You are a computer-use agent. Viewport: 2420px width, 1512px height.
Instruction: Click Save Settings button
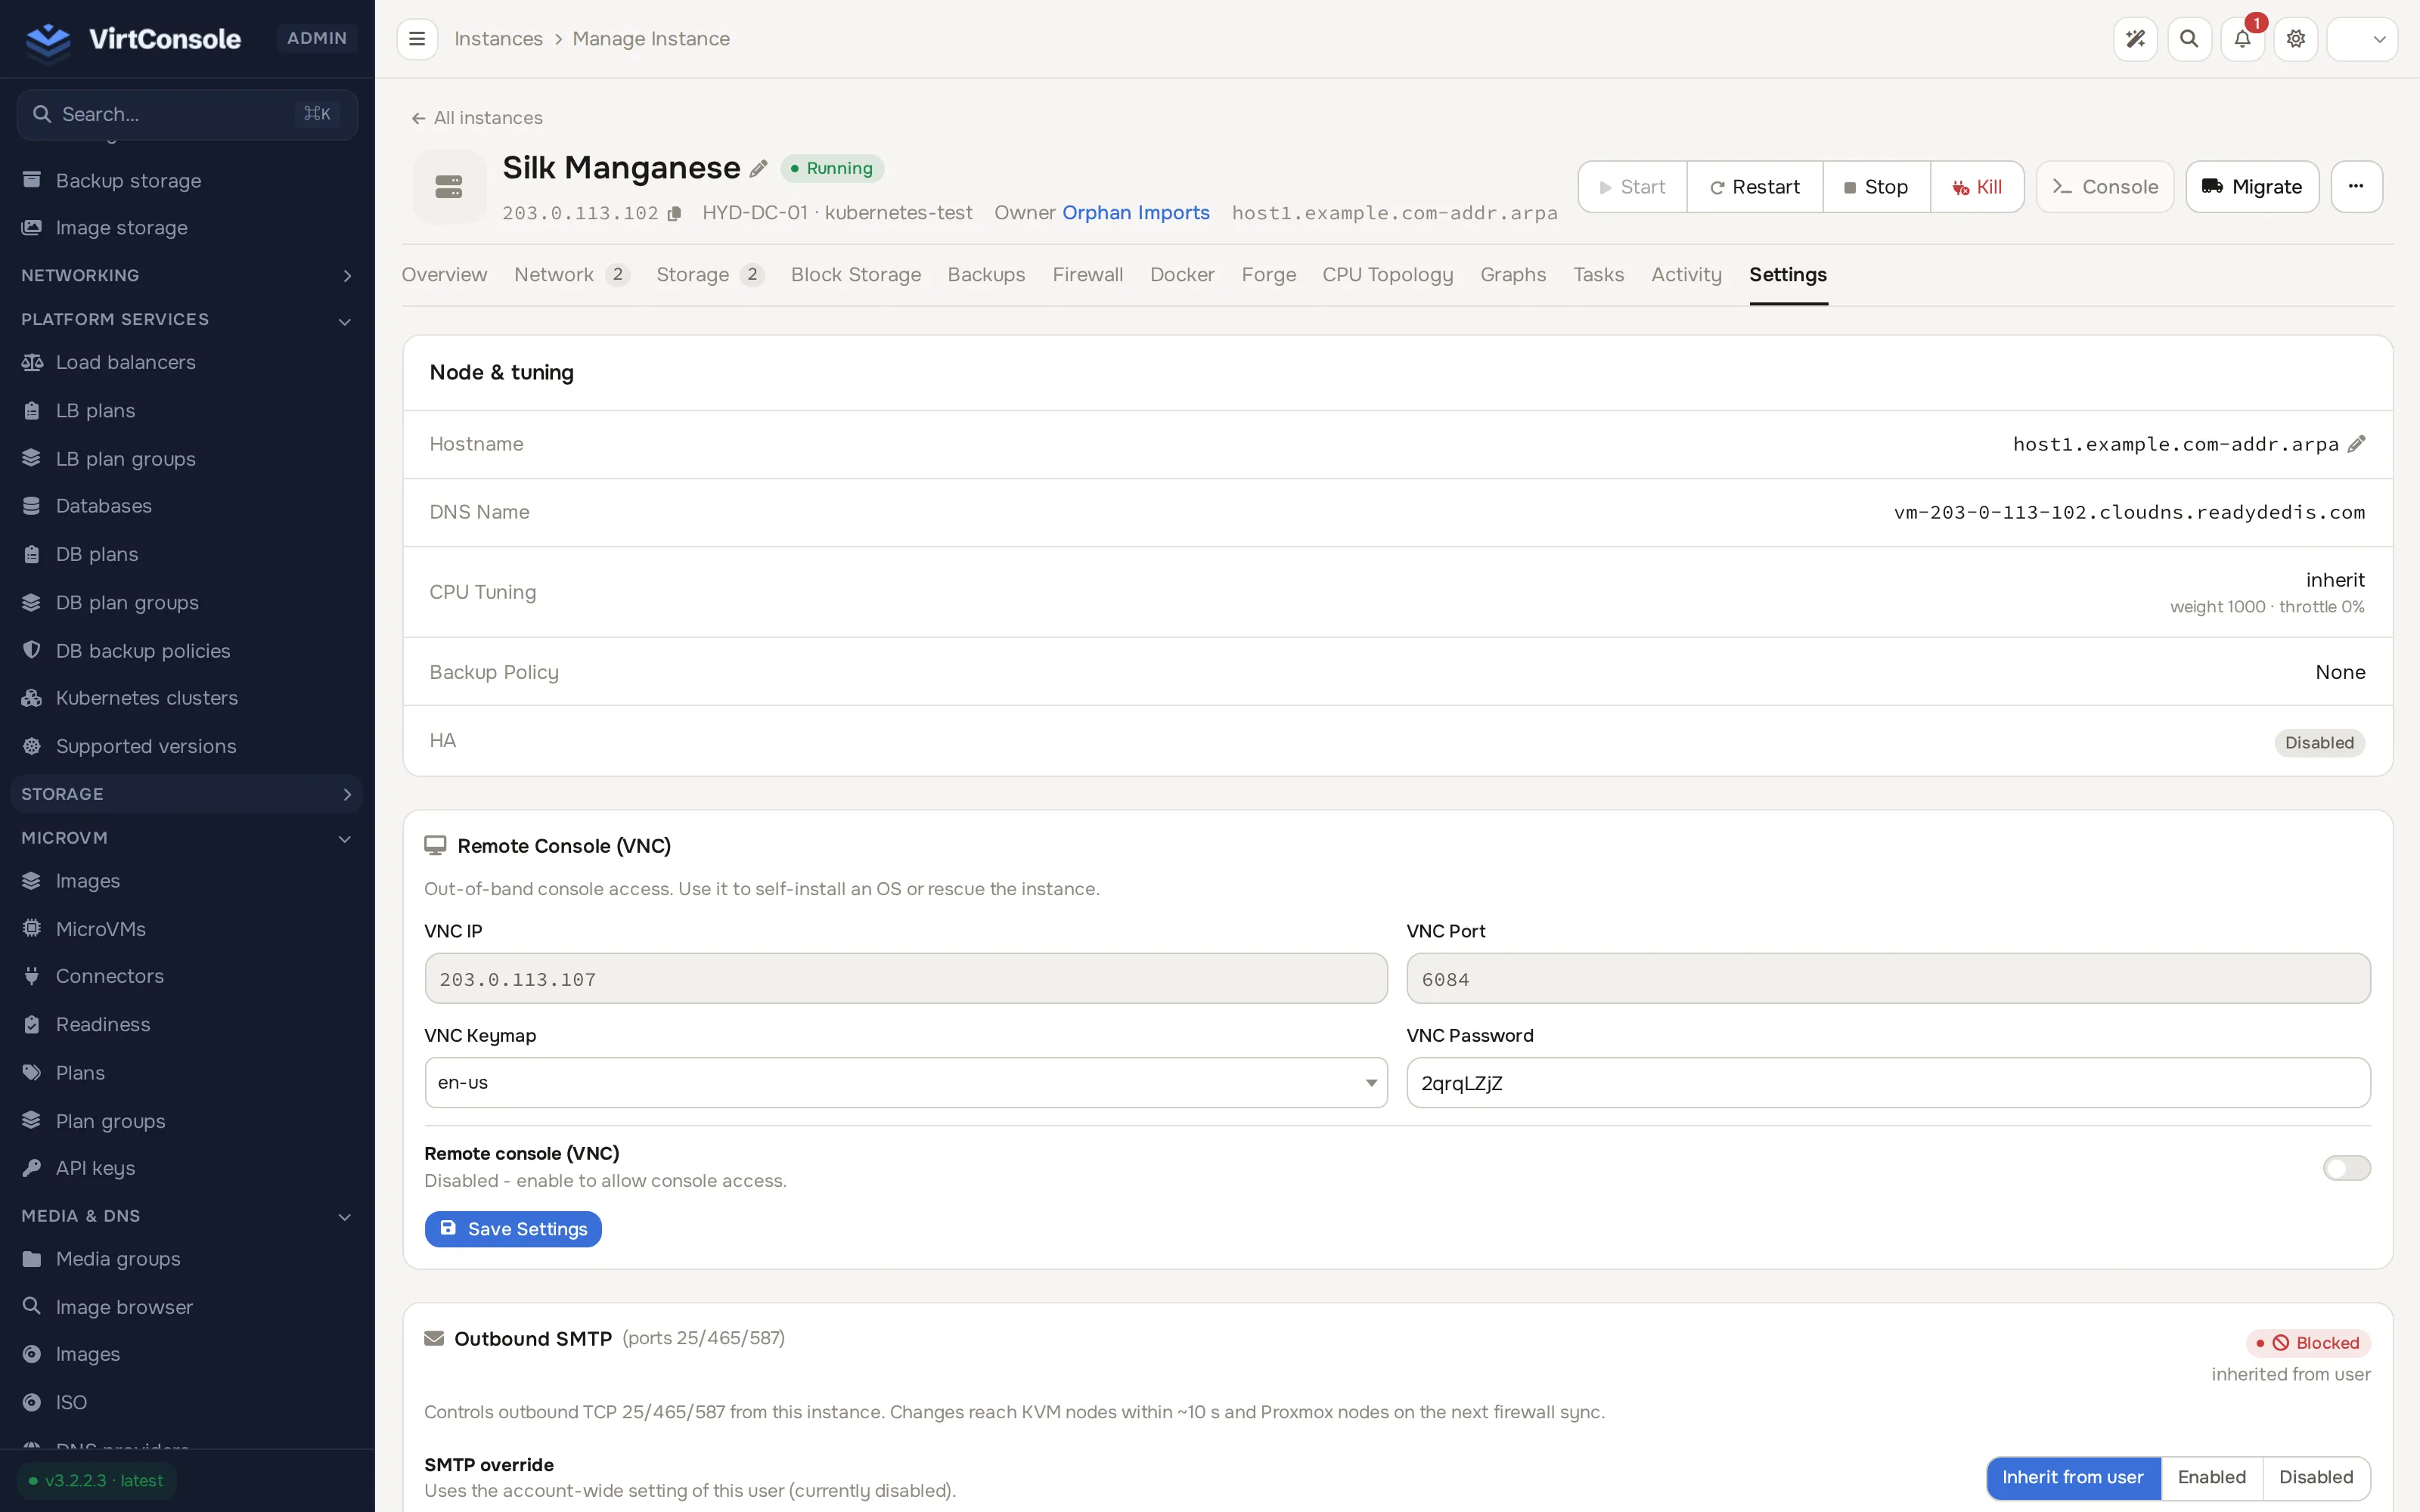[x=513, y=1229]
